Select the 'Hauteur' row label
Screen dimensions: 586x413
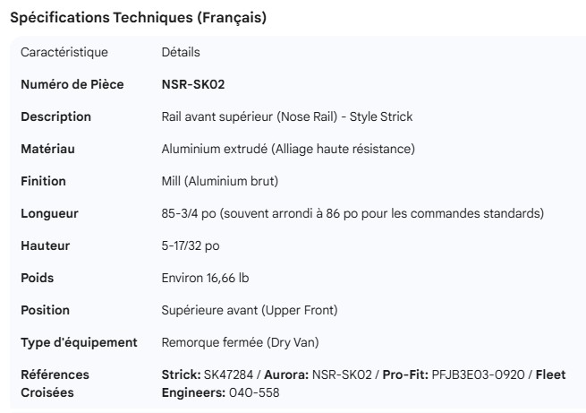coord(45,245)
